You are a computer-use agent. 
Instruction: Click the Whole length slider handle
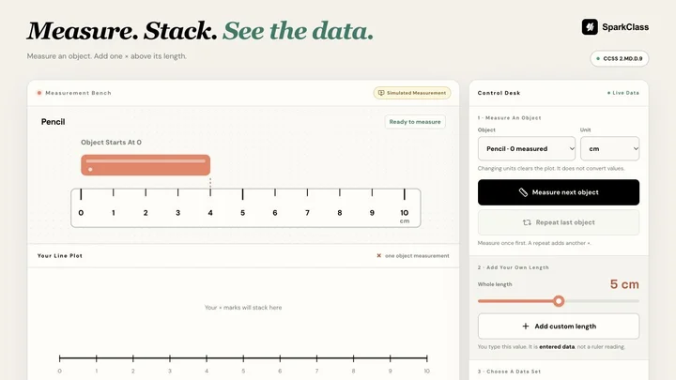point(559,301)
